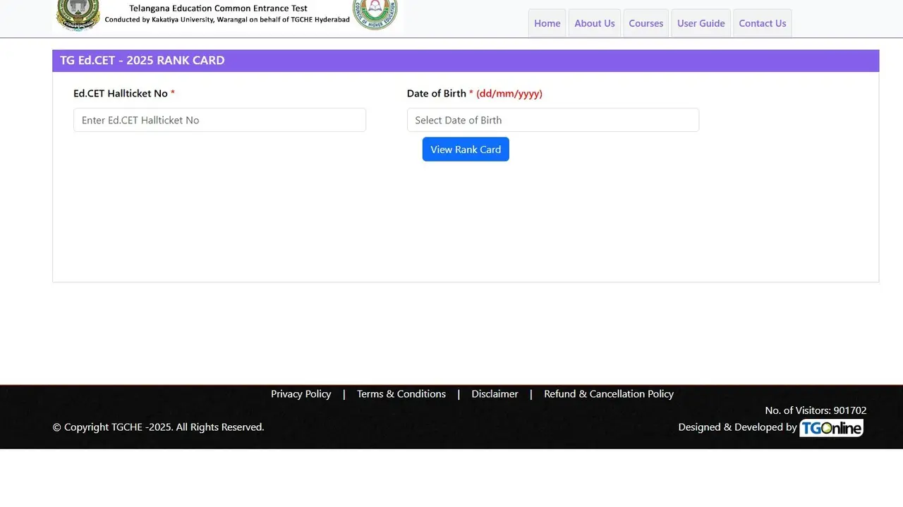The image size is (903, 507).
Task: Click the View Rank Card button
Action: tap(466, 149)
